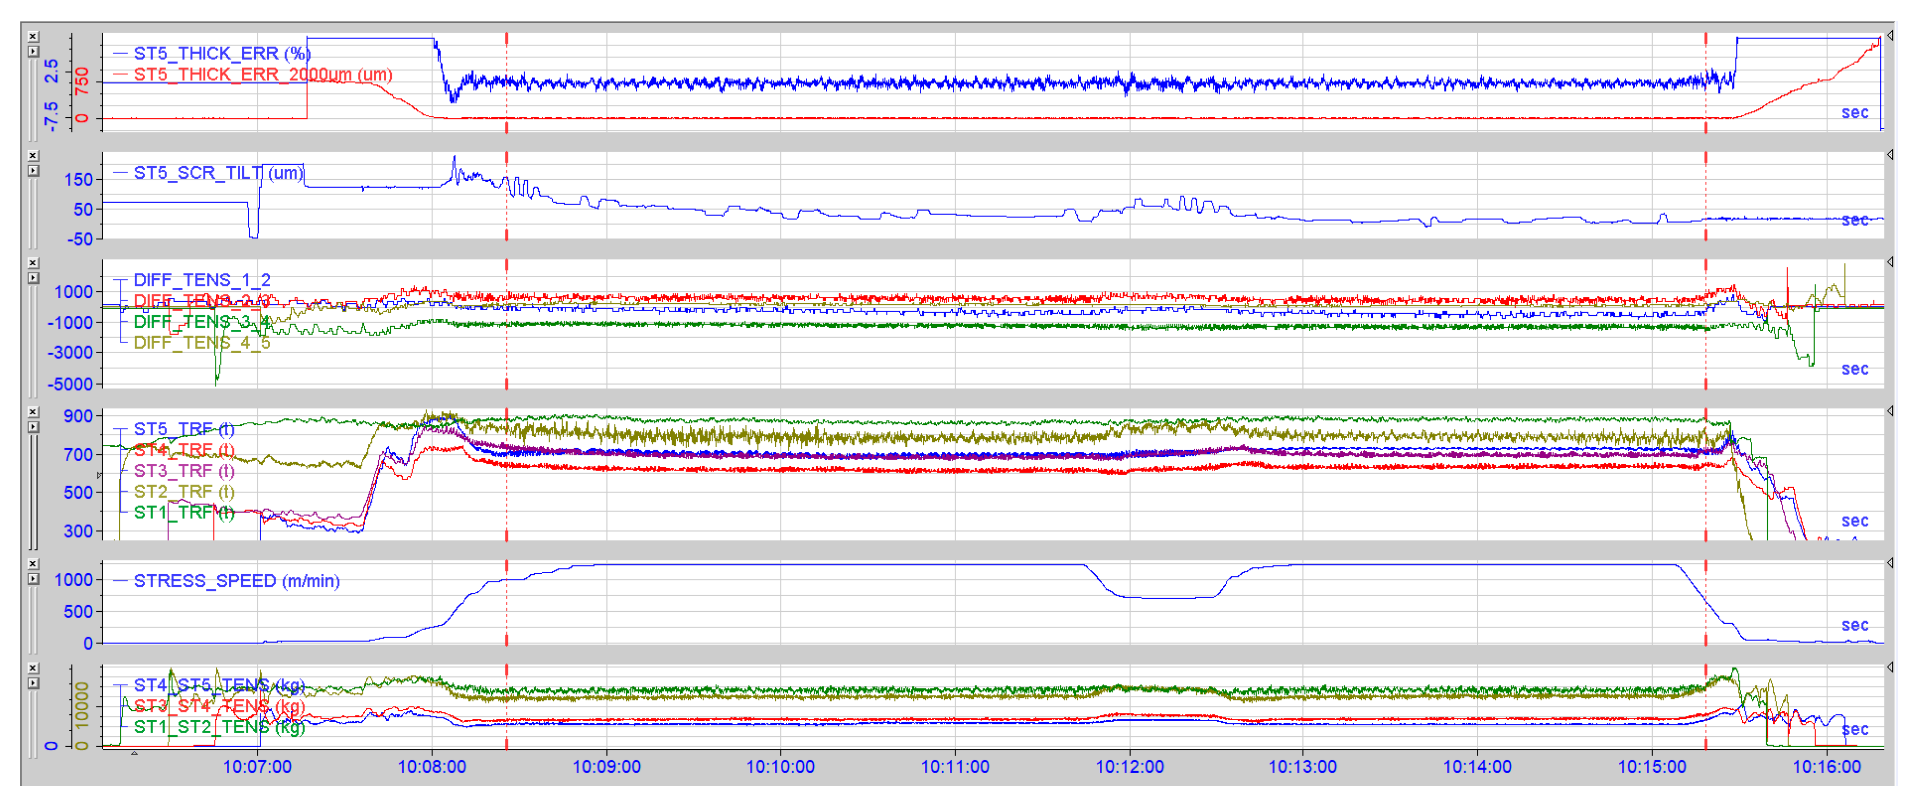This screenshot has height=803, width=1910.
Task: Click play arrow on ST5_SCR_TILT strip
Action: [33, 170]
